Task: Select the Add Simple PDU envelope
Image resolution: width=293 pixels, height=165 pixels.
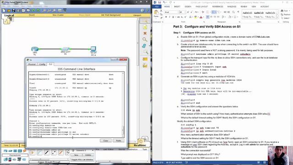Action: (x=145, y=59)
